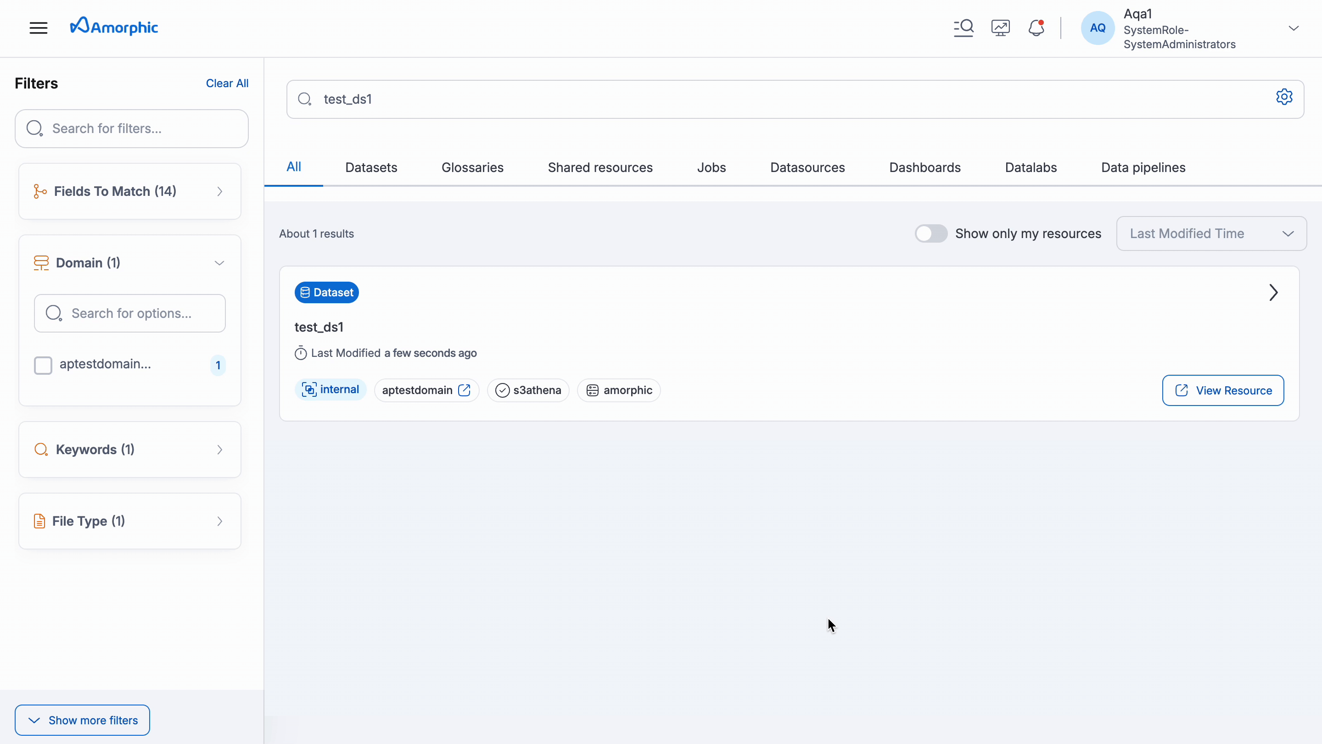The image size is (1322, 744).
Task: Click the Amorphic logo
Action: pos(114,26)
